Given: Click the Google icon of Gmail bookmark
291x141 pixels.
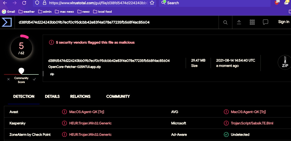Looking at the screenshot, I should [x=4, y=11].
